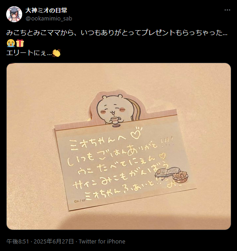Viewport: 237px width, 251px height.
Task: Click the gift box emoji in tweet
Action: coord(20,43)
